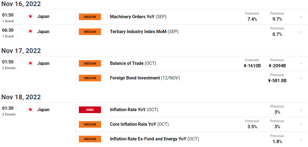Image resolution: width=308 pixels, height=147 pixels.
Task: Click Japan flag icon at Nov 16 06:30
Action: [x=30, y=31]
